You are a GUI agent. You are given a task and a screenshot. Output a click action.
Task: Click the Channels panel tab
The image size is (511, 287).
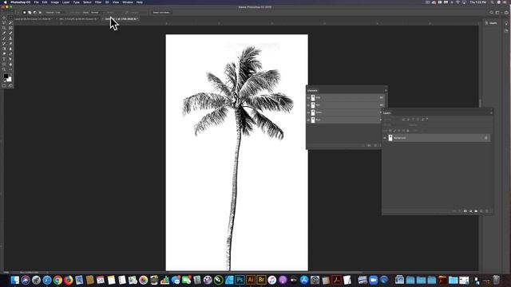pos(312,90)
